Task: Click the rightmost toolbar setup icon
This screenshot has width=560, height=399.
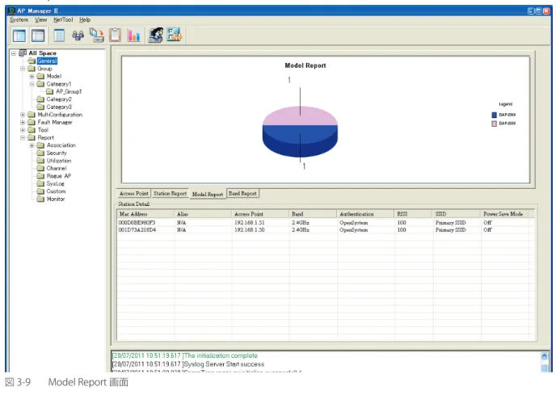Action: [175, 35]
